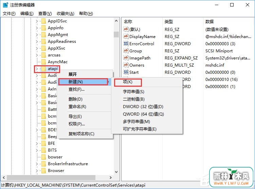Expand the BrokerInfrastructure tree node
Screen dimensions: 255x189
pyautogui.click(x=37, y=164)
